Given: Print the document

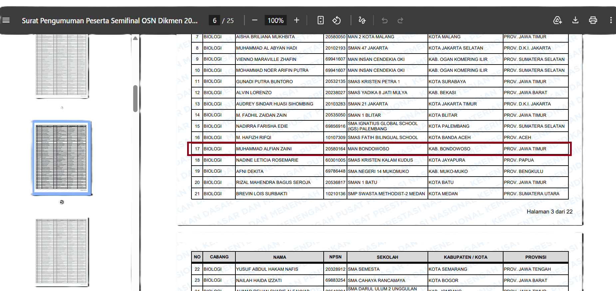Looking at the screenshot, I should tap(593, 20).
